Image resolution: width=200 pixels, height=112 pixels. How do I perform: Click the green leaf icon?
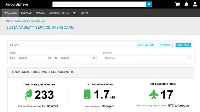[x=29, y=94]
